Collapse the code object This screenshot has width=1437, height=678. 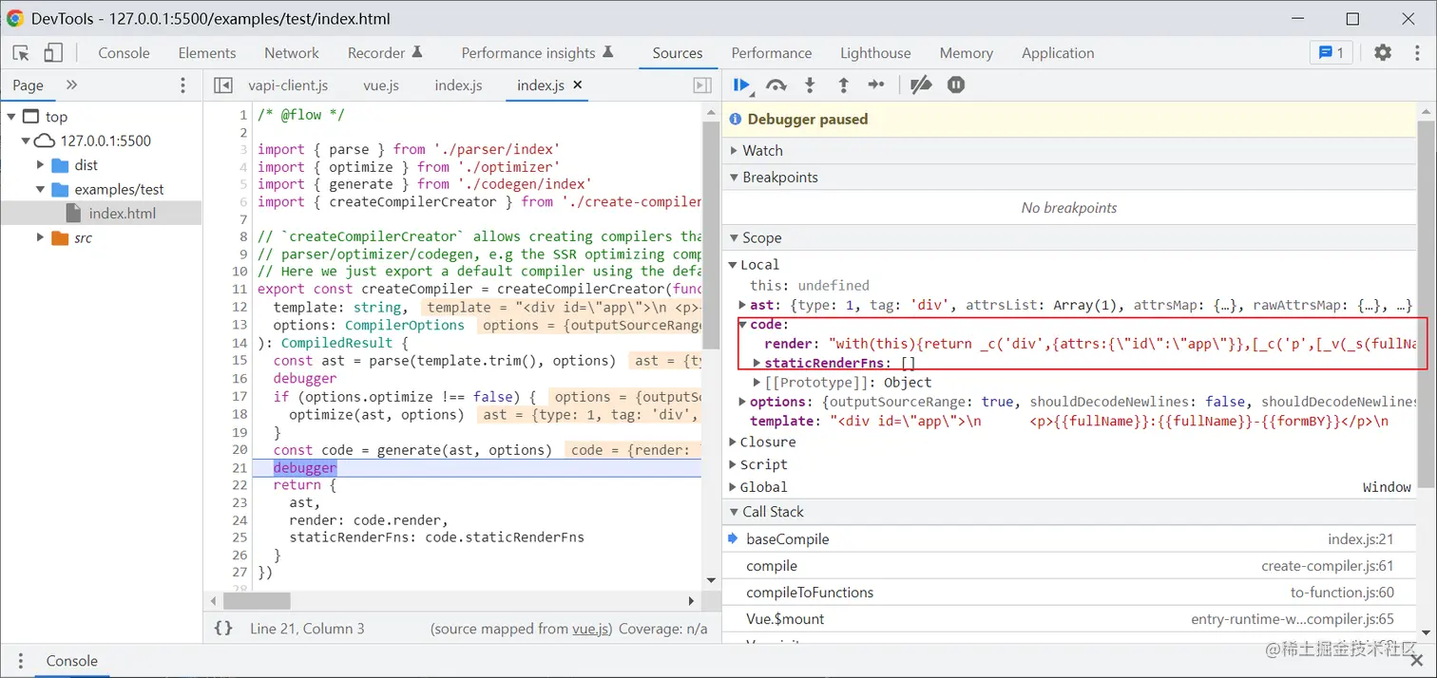[743, 325]
